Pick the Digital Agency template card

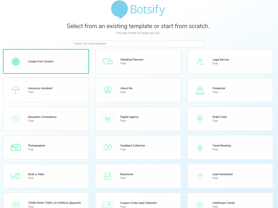[x=138, y=119]
